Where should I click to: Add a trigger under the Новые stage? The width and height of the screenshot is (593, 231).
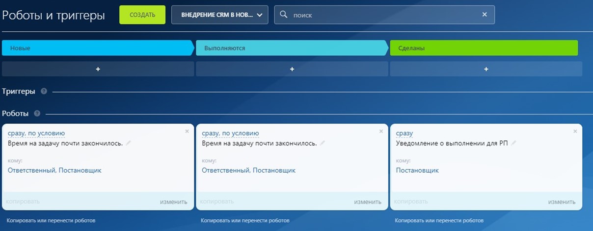click(x=98, y=69)
